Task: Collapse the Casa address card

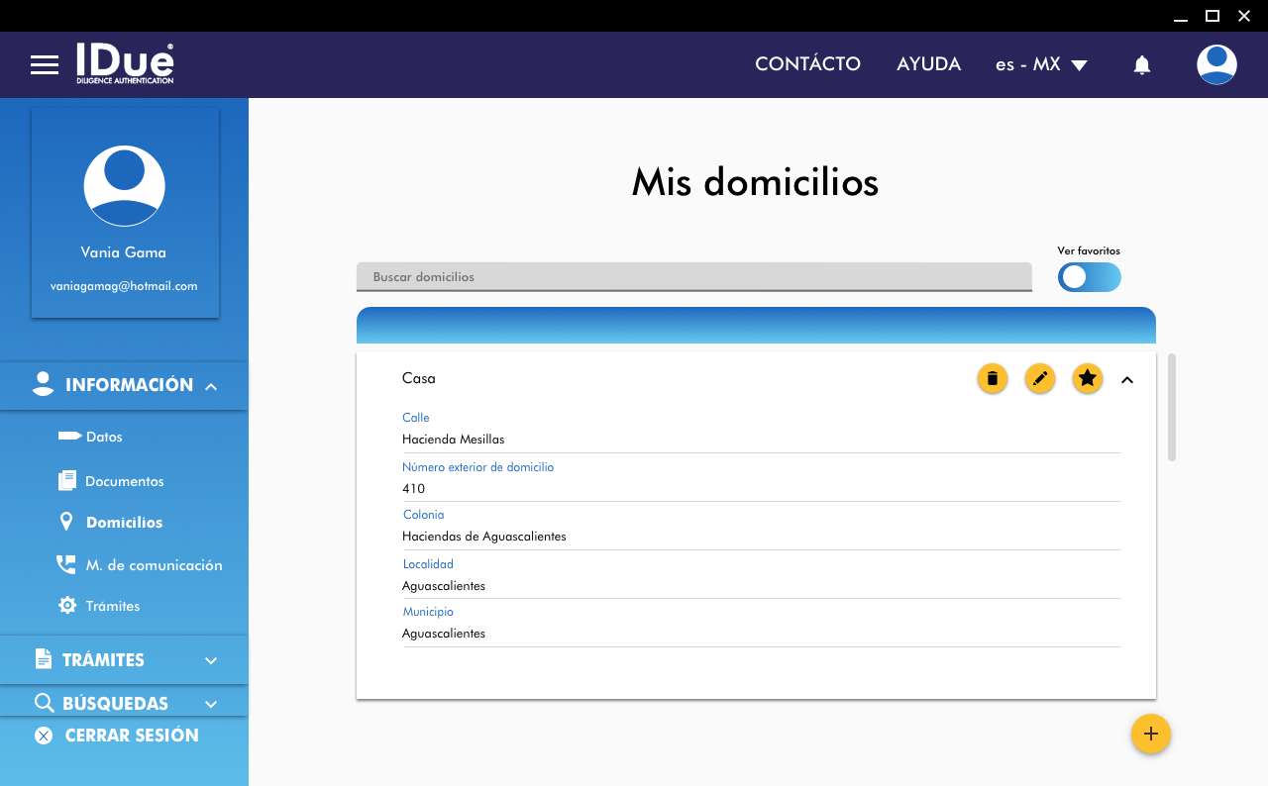Action: click(x=1126, y=379)
